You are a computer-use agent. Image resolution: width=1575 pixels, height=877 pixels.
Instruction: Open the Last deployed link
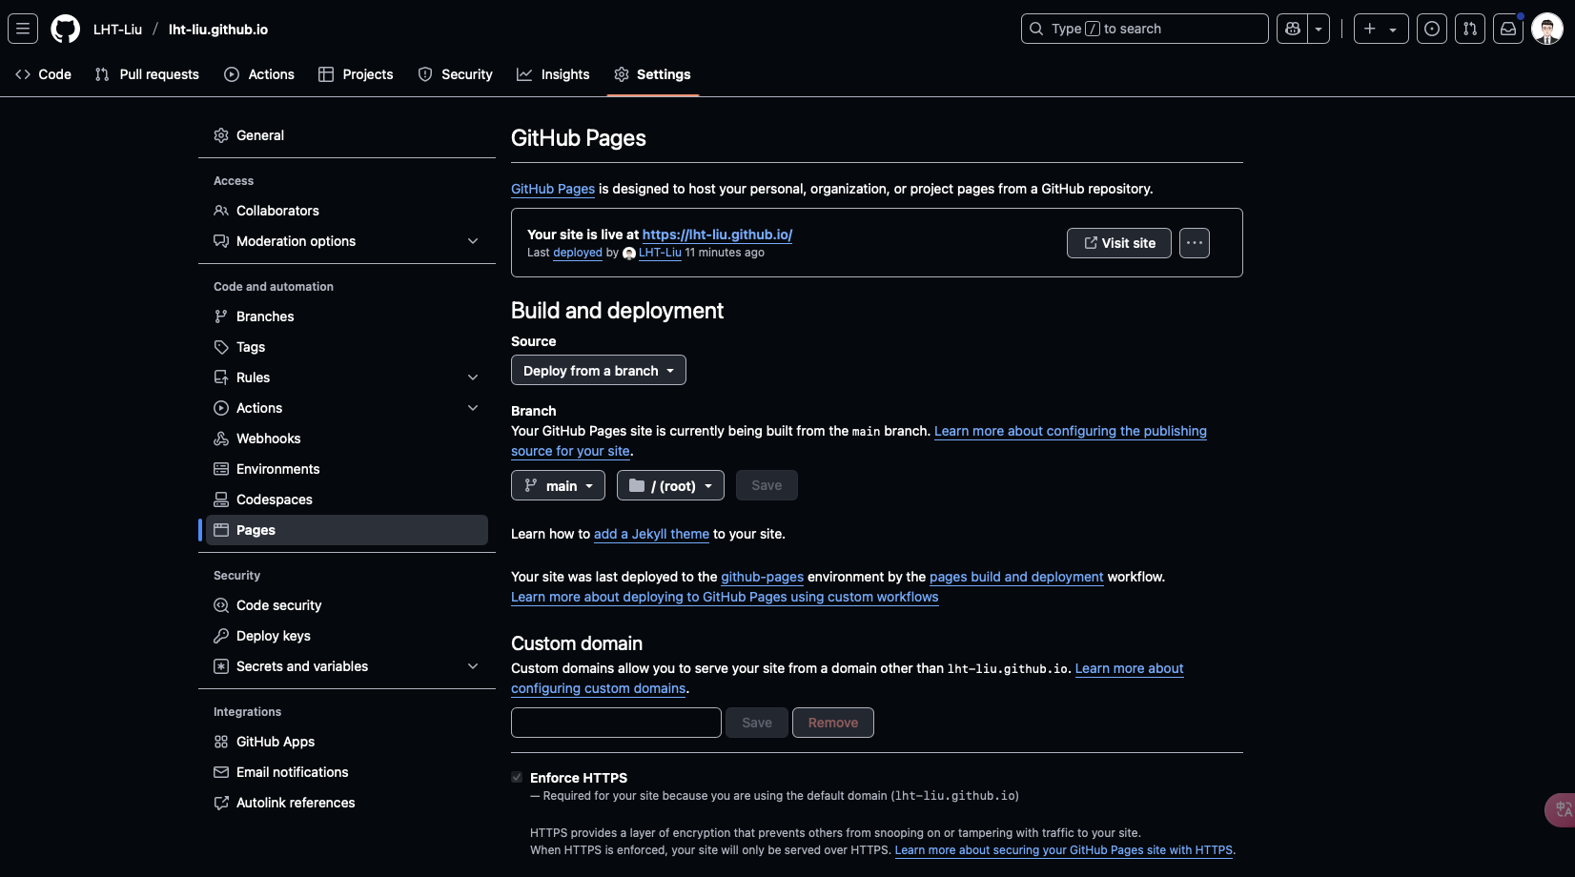pos(578,253)
